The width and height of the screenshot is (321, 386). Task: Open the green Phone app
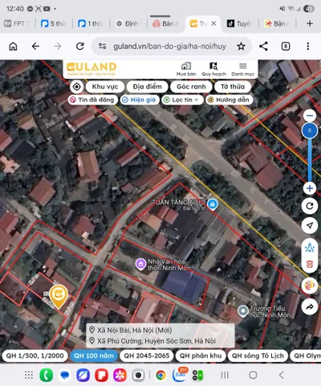pos(47,375)
